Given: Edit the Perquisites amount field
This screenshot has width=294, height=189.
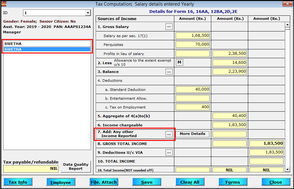Looking at the screenshot, I should [193, 44].
